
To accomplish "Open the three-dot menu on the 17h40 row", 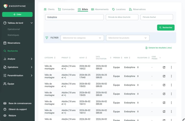I will tap(171, 76).
